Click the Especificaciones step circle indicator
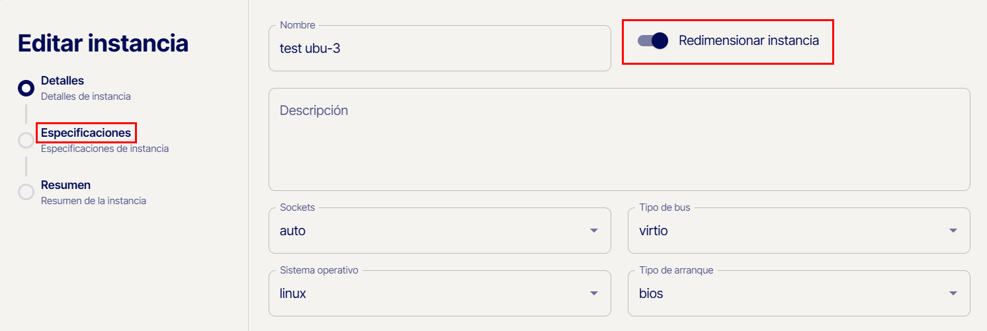 point(26,140)
